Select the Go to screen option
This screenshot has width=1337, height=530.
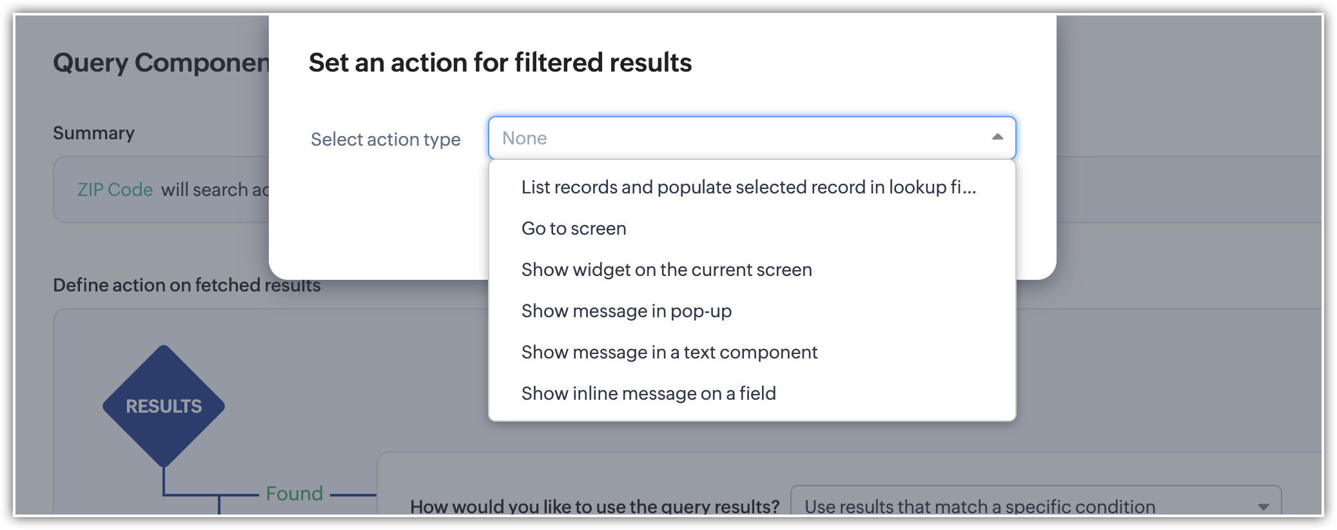coord(574,228)
